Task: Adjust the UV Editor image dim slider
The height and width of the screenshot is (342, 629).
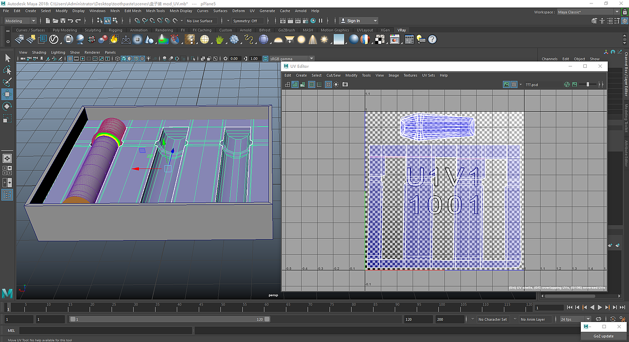Action: 588,84
